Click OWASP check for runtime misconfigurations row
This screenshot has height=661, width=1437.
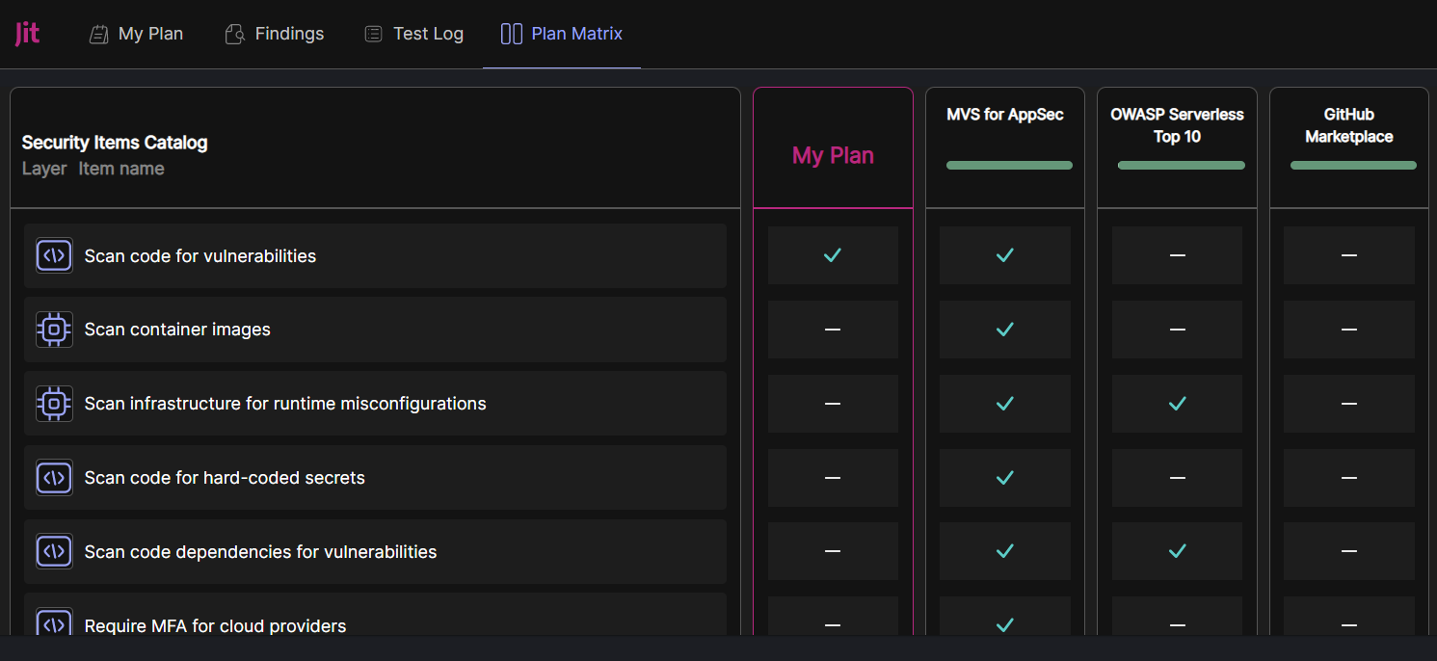point(1177,404)
